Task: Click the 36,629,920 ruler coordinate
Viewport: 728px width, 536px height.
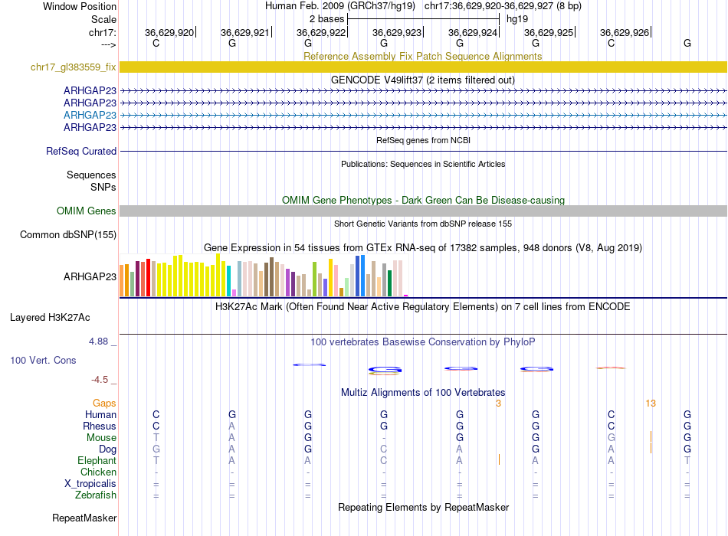Action: click(169, 32)
